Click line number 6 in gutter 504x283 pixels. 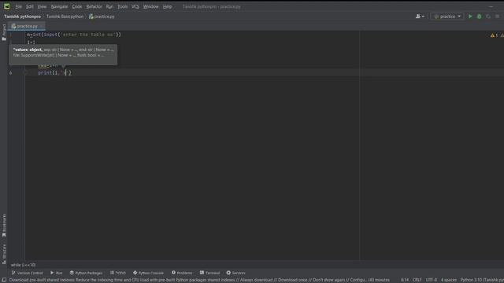pos(10,73)
